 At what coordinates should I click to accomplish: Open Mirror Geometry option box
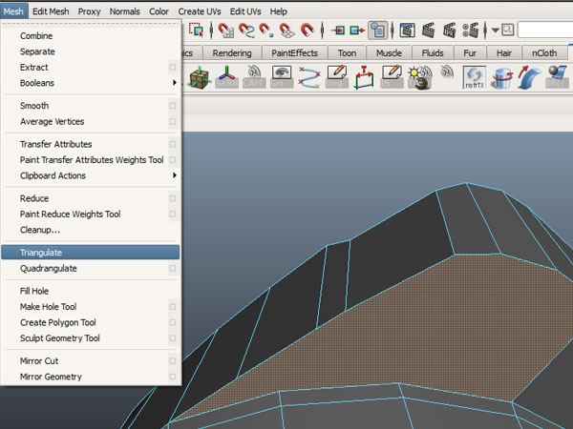coord(173,377)
